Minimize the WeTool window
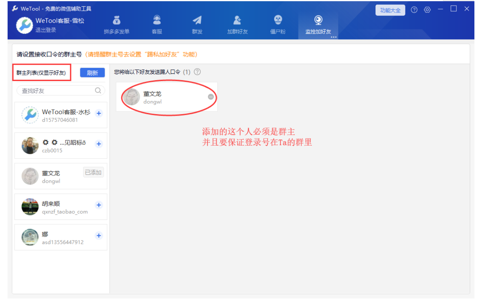This screenshot has height=304, width=478. 440,9
